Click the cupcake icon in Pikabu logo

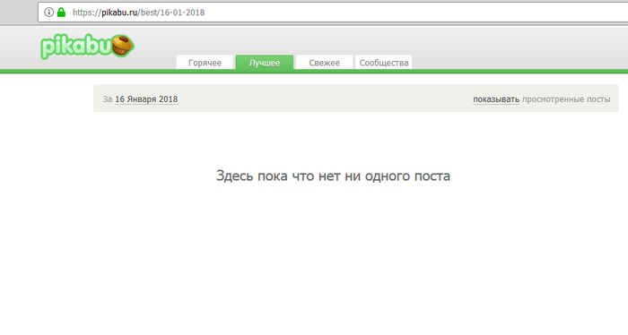[122, 46]
